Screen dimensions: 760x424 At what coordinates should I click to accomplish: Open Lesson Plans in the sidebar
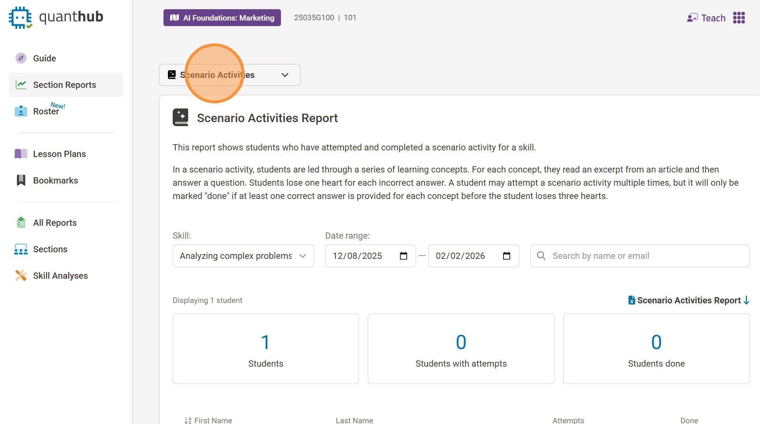tap(59, 154)
